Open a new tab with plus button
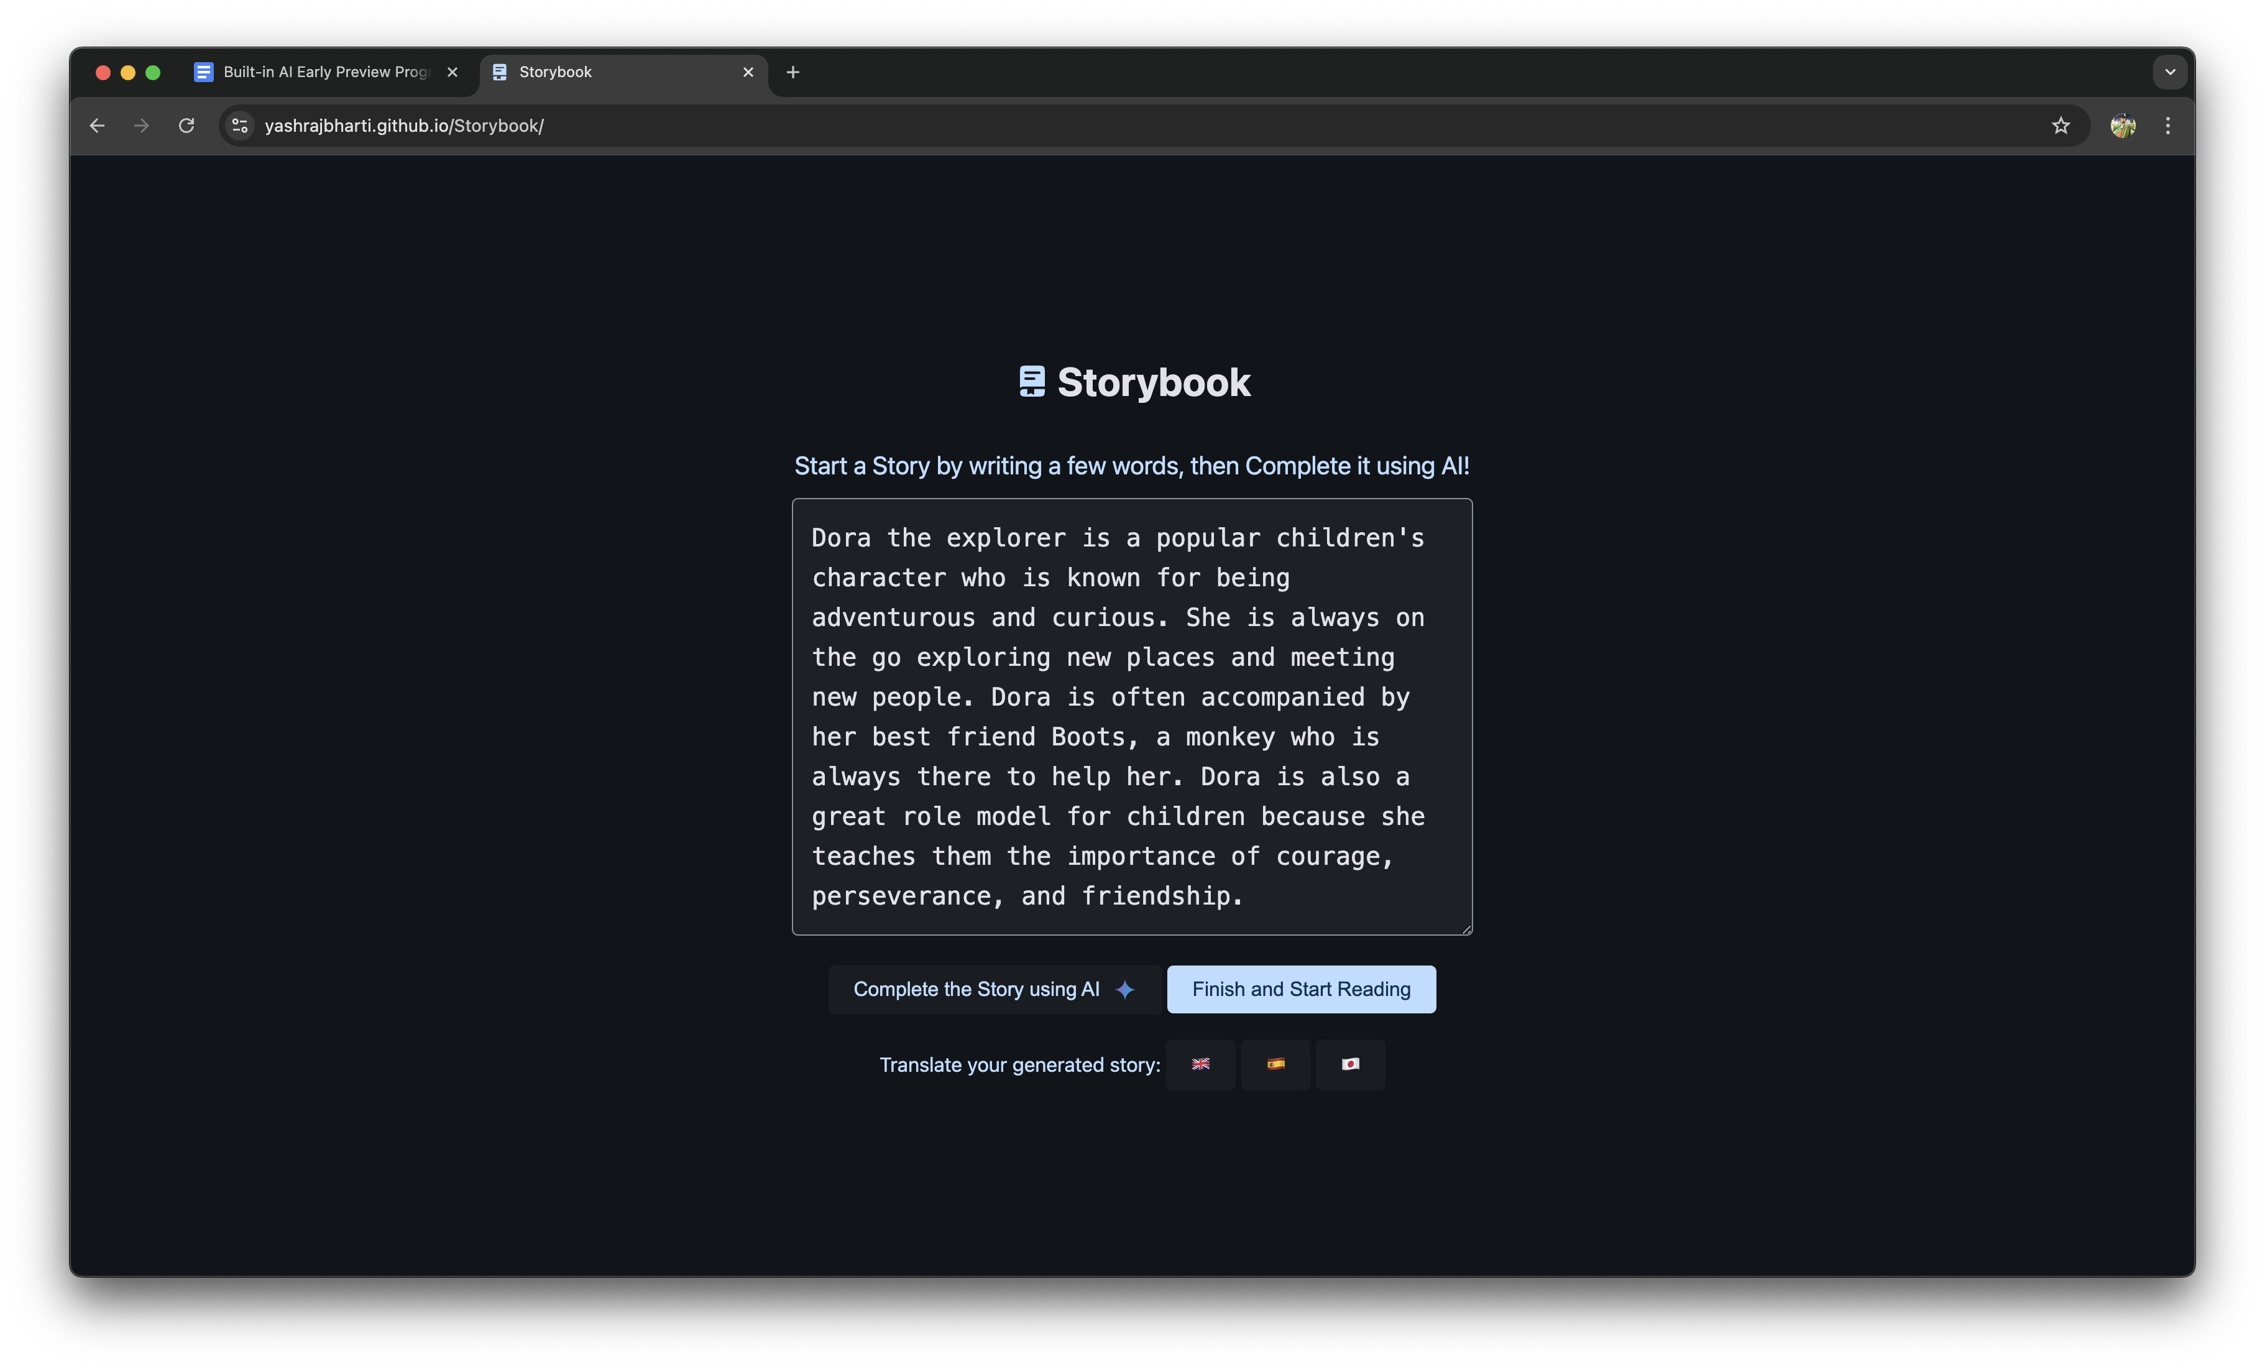 pos(793,71)
